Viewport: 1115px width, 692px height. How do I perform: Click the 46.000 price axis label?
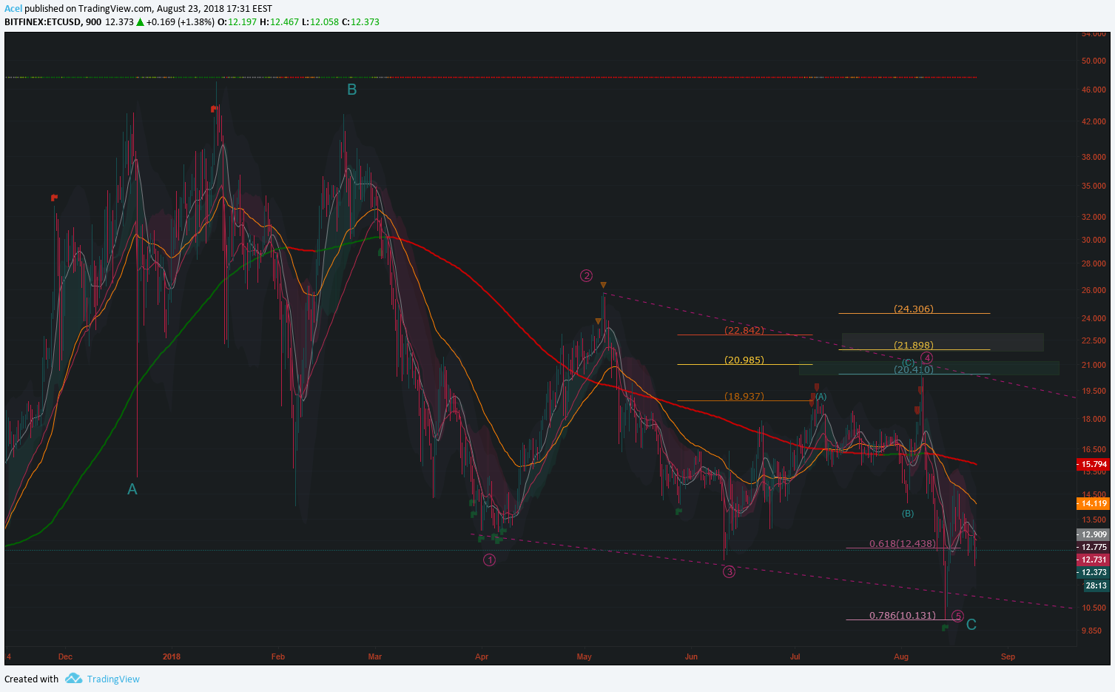point(1094,90)
